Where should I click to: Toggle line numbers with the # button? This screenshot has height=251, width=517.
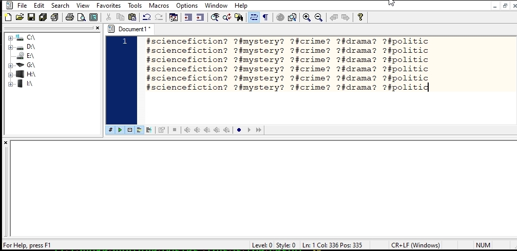point(110,130)
